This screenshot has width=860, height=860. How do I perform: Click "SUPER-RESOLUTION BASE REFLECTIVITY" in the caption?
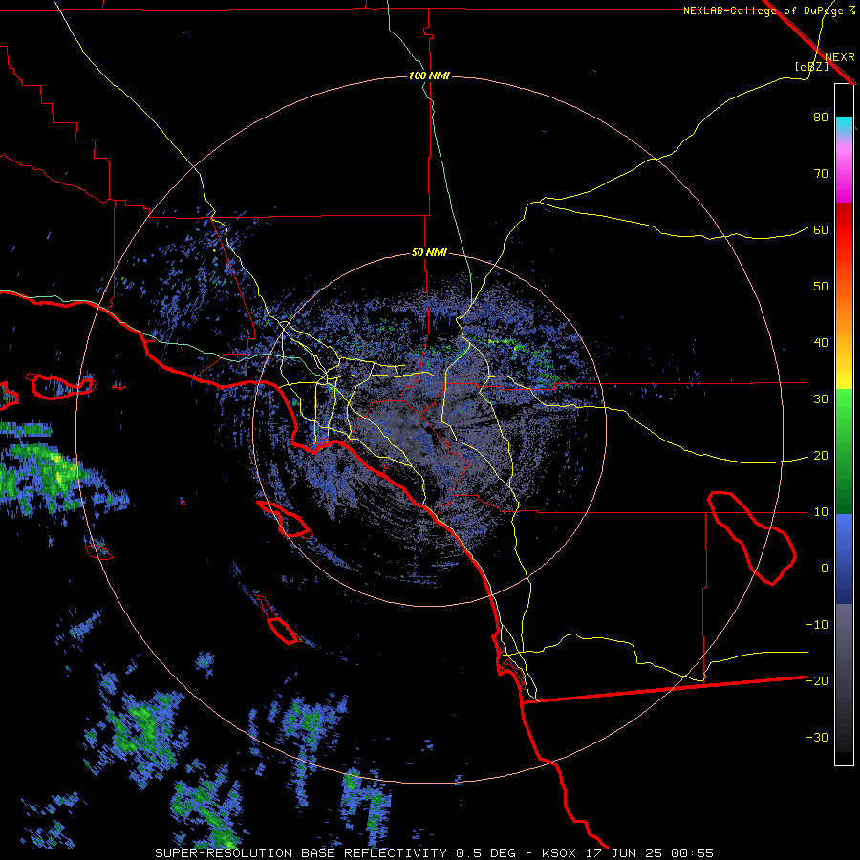click(301, 853)
